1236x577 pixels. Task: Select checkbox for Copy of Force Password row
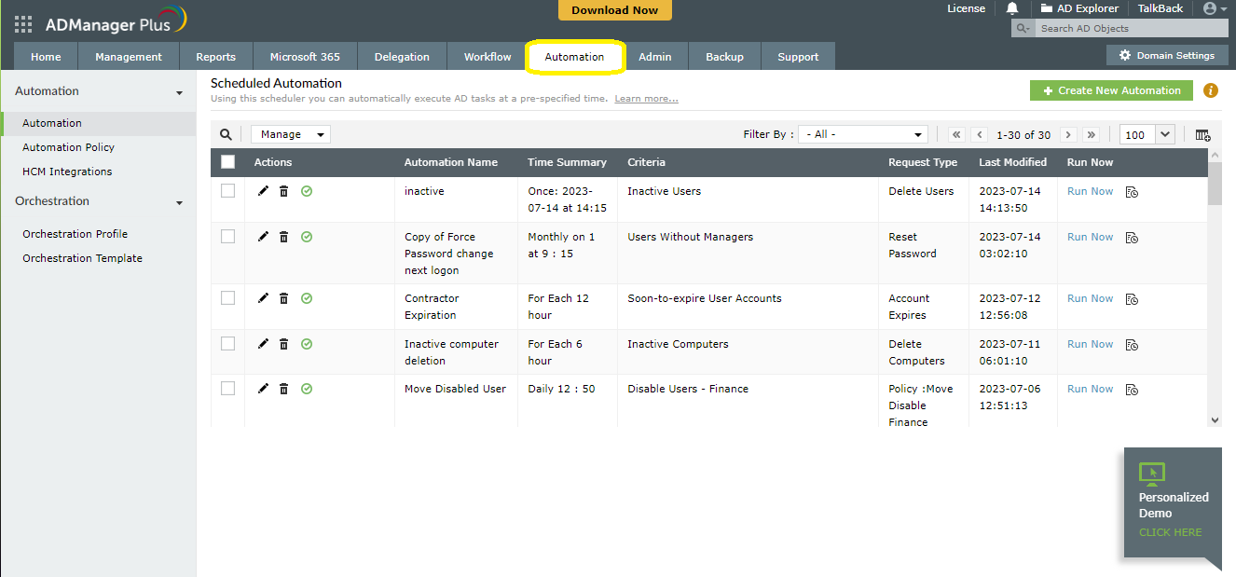pos(228,237)
